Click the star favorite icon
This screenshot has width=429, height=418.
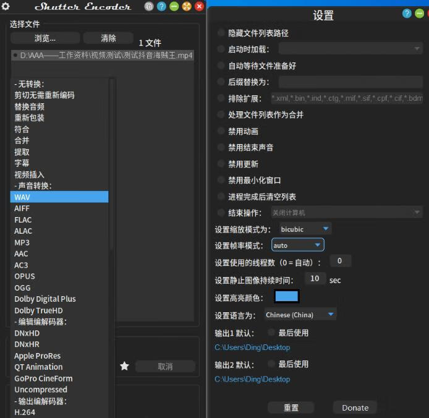coord(124,366)
